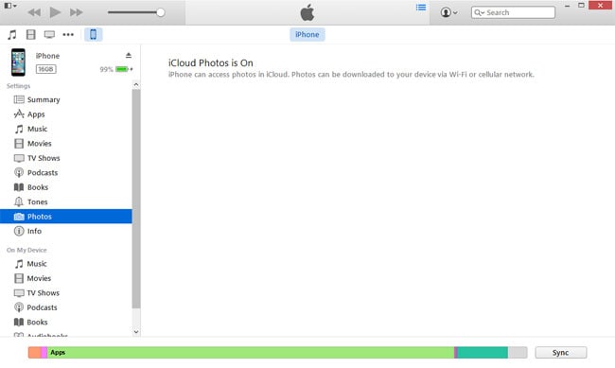This screenshot has height=368, width=615.
Task: Select Photos in Settings sidebar
Action: point(66,217)
